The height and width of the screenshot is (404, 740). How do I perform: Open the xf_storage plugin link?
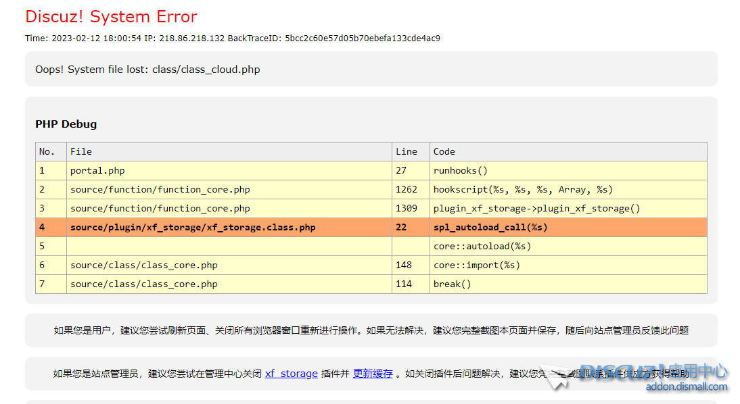tap(291, 374)
